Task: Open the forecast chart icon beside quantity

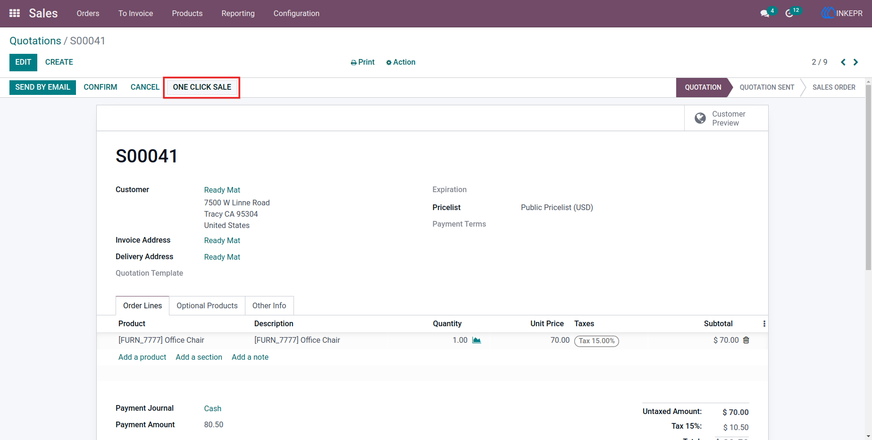Action: click(x=477, y=340)
